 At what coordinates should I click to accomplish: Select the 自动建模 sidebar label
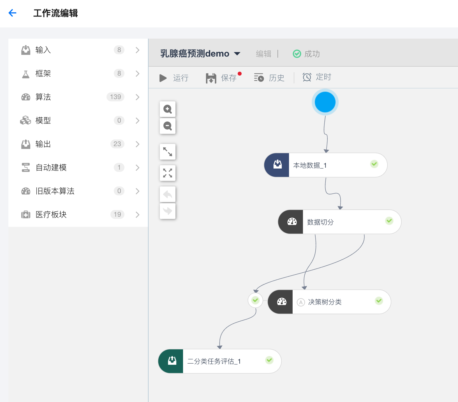51,168
